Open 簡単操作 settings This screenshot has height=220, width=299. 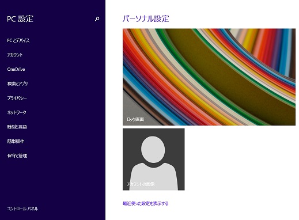pyautogui.click(x=16, y=141)
